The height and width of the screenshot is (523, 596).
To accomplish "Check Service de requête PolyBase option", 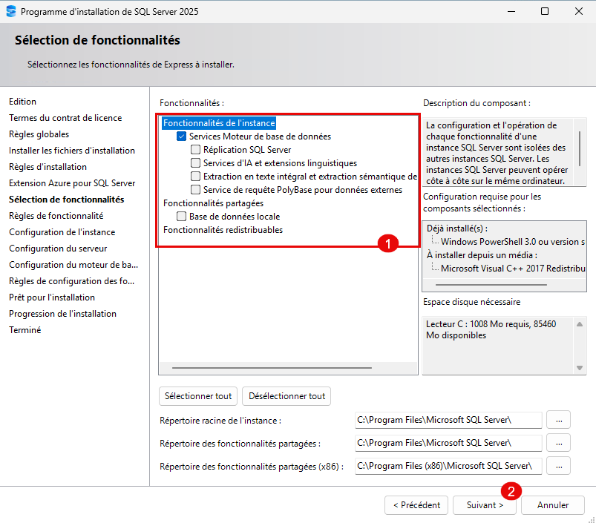I will 195,189.
